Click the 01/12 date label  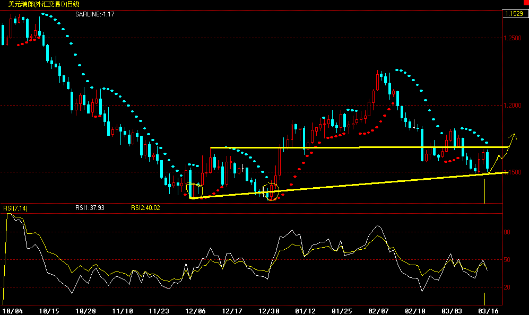pos(305,311)
